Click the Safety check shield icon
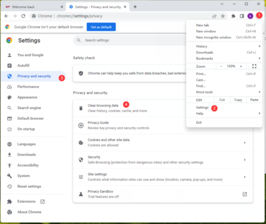Screen dimensions: 266x224 coord(81,73)
